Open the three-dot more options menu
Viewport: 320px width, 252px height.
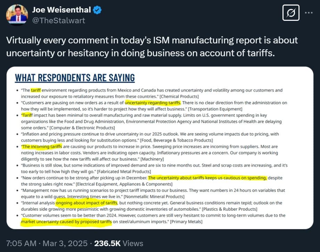coord(309,13)
